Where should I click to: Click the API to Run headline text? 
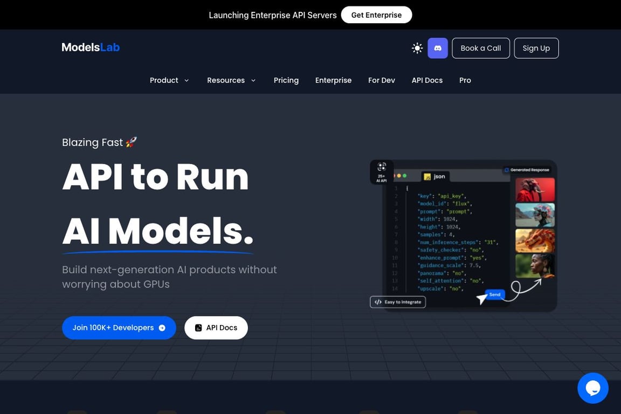coord(155,177)
